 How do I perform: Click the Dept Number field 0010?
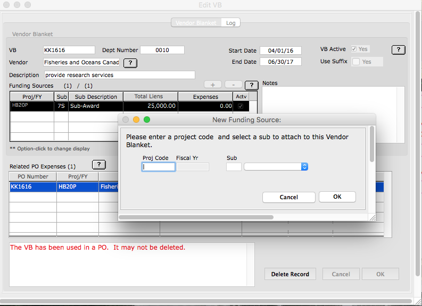[162, 50]
